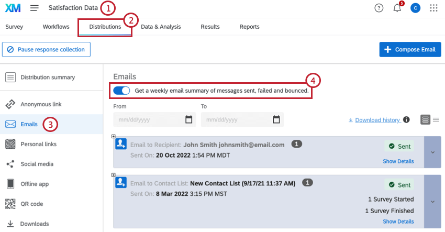Open the help question mark icon
This screenshot has height=232, width=445.
[379, 8]
